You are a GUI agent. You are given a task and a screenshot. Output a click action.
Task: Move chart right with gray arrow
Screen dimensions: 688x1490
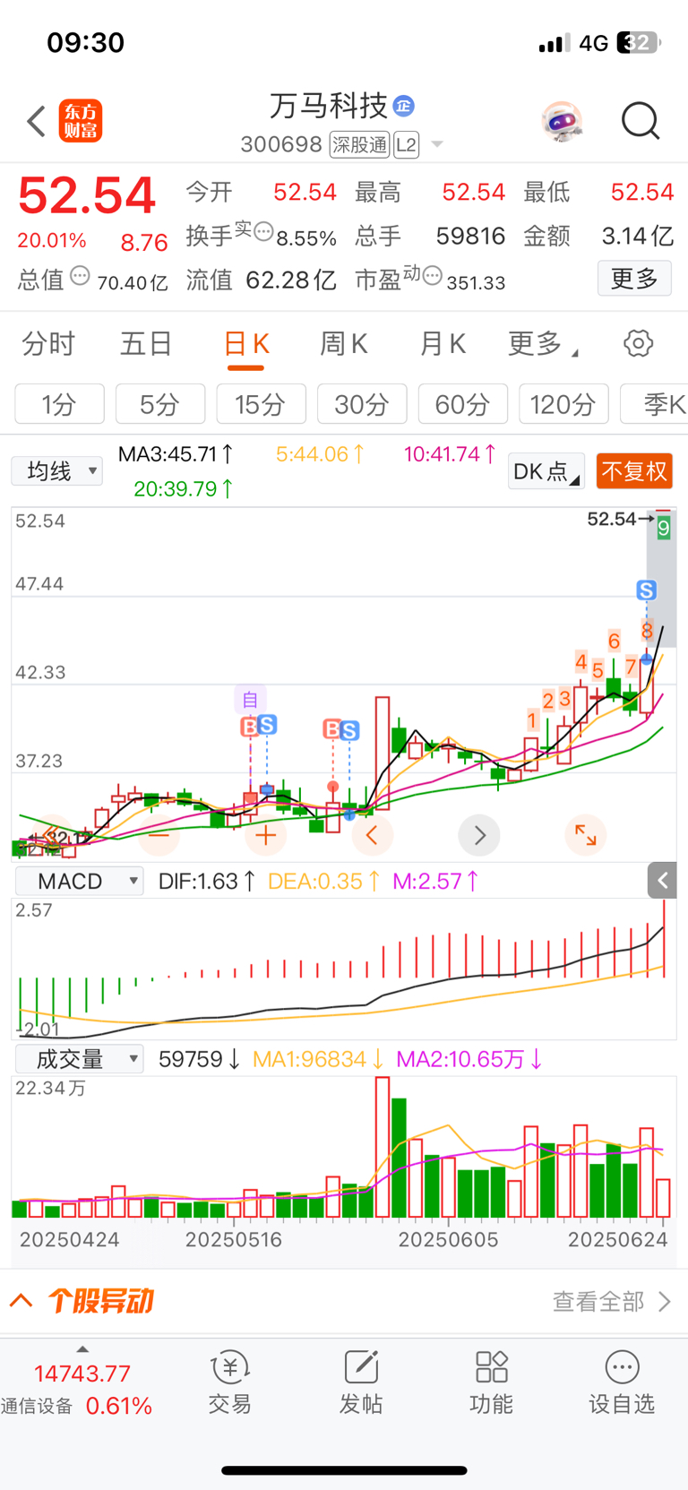(479, 835)
